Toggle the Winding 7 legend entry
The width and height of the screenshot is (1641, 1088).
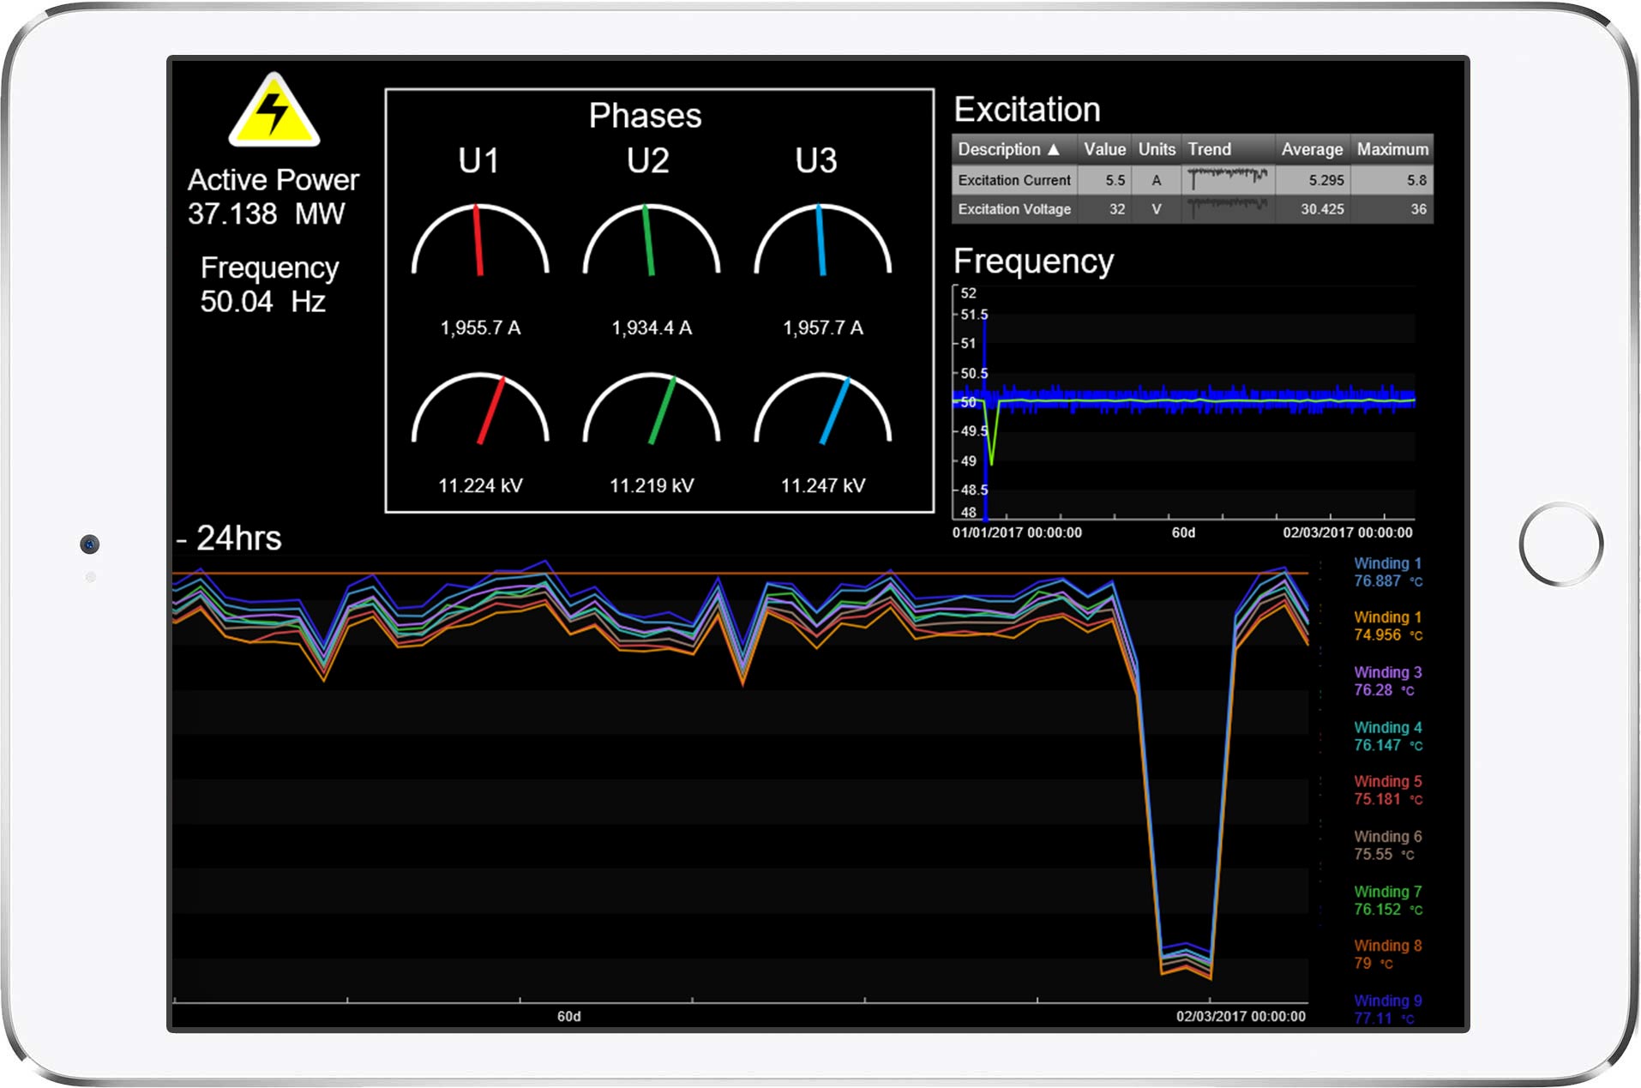click(1388, 900)
